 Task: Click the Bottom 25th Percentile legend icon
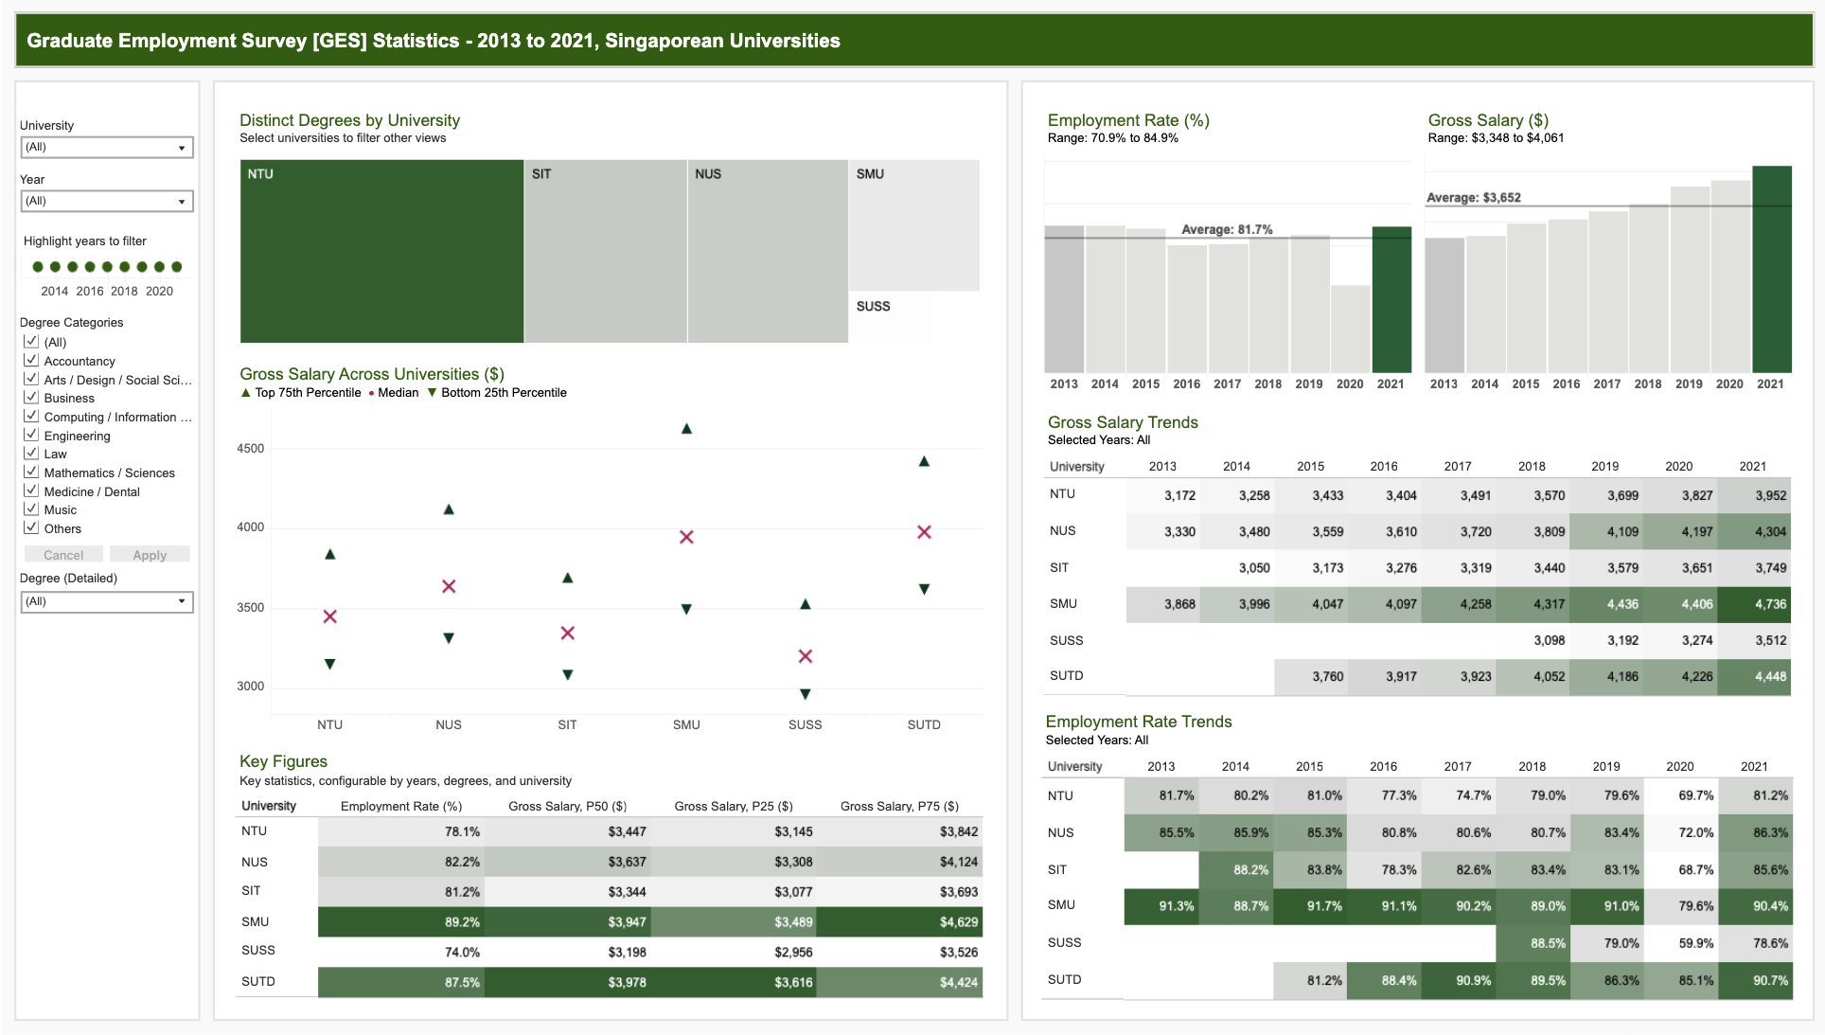pyautogui.click(x=433, y=393)
